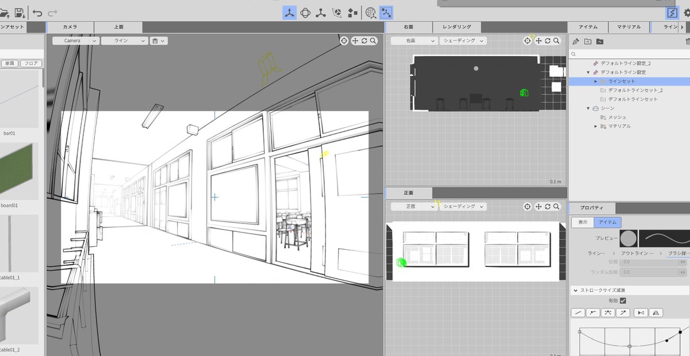Click the pan arrows icon in the 右面 view
The width and height of the screenshot is (690, 356).
(538, 41)
